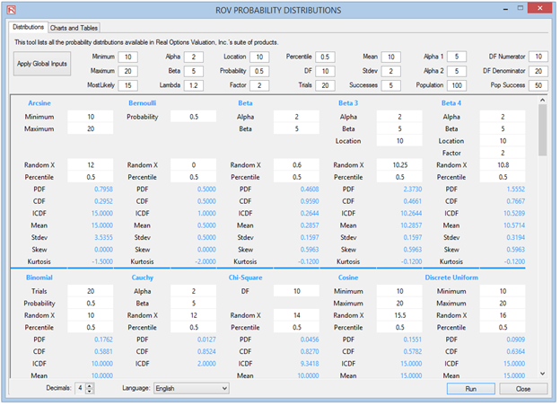Click the Arcsine Stdev value 3.5355
This screenshot has width=560, height=406.
tap(103, 237)
